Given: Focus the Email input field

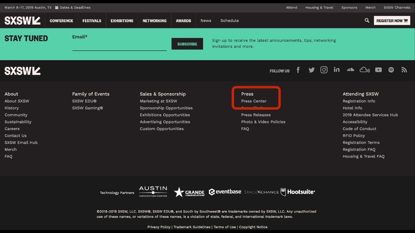Looking at the screenshot, I should point(120,46).
